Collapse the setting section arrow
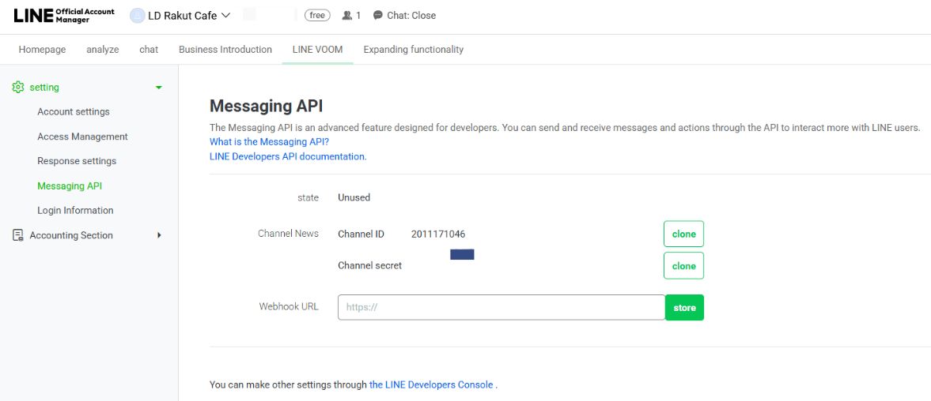This screenshot has height=401, width=931. tap(158, 88)
